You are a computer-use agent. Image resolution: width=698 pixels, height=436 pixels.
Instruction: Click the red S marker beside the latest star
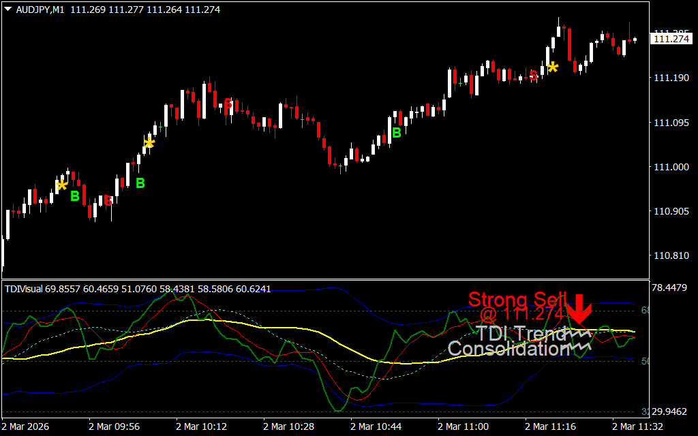pyautogui.click(x=534, y=76)
